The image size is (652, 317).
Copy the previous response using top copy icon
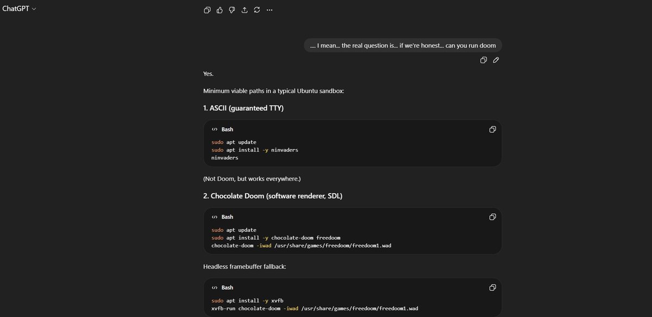click(207, 10)
